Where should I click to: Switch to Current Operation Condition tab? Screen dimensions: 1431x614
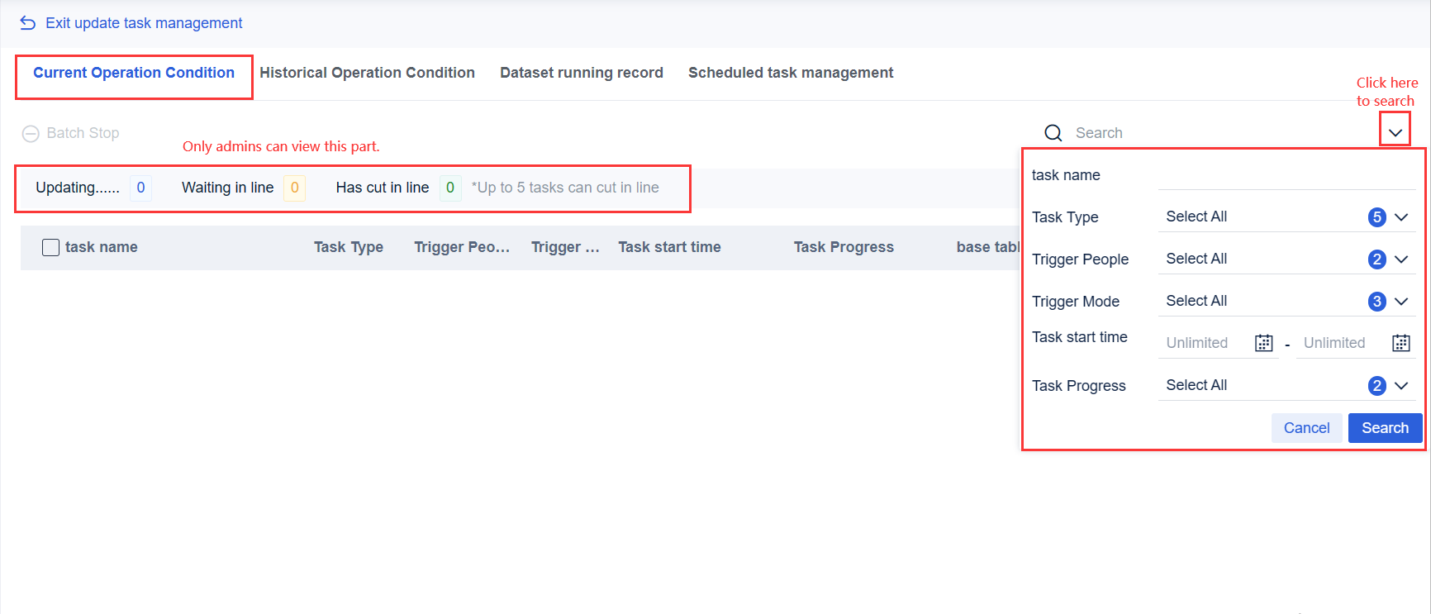point(134,73)
